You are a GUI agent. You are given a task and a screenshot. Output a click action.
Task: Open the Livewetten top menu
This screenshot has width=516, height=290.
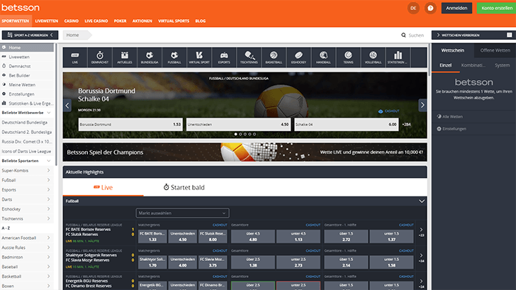click(x=47, y=21)
